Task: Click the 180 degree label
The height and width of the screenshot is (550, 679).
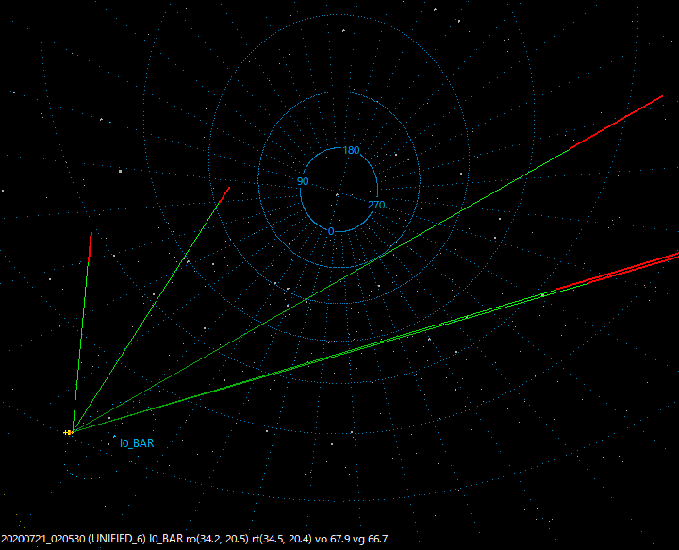Action: pos(351,150)
